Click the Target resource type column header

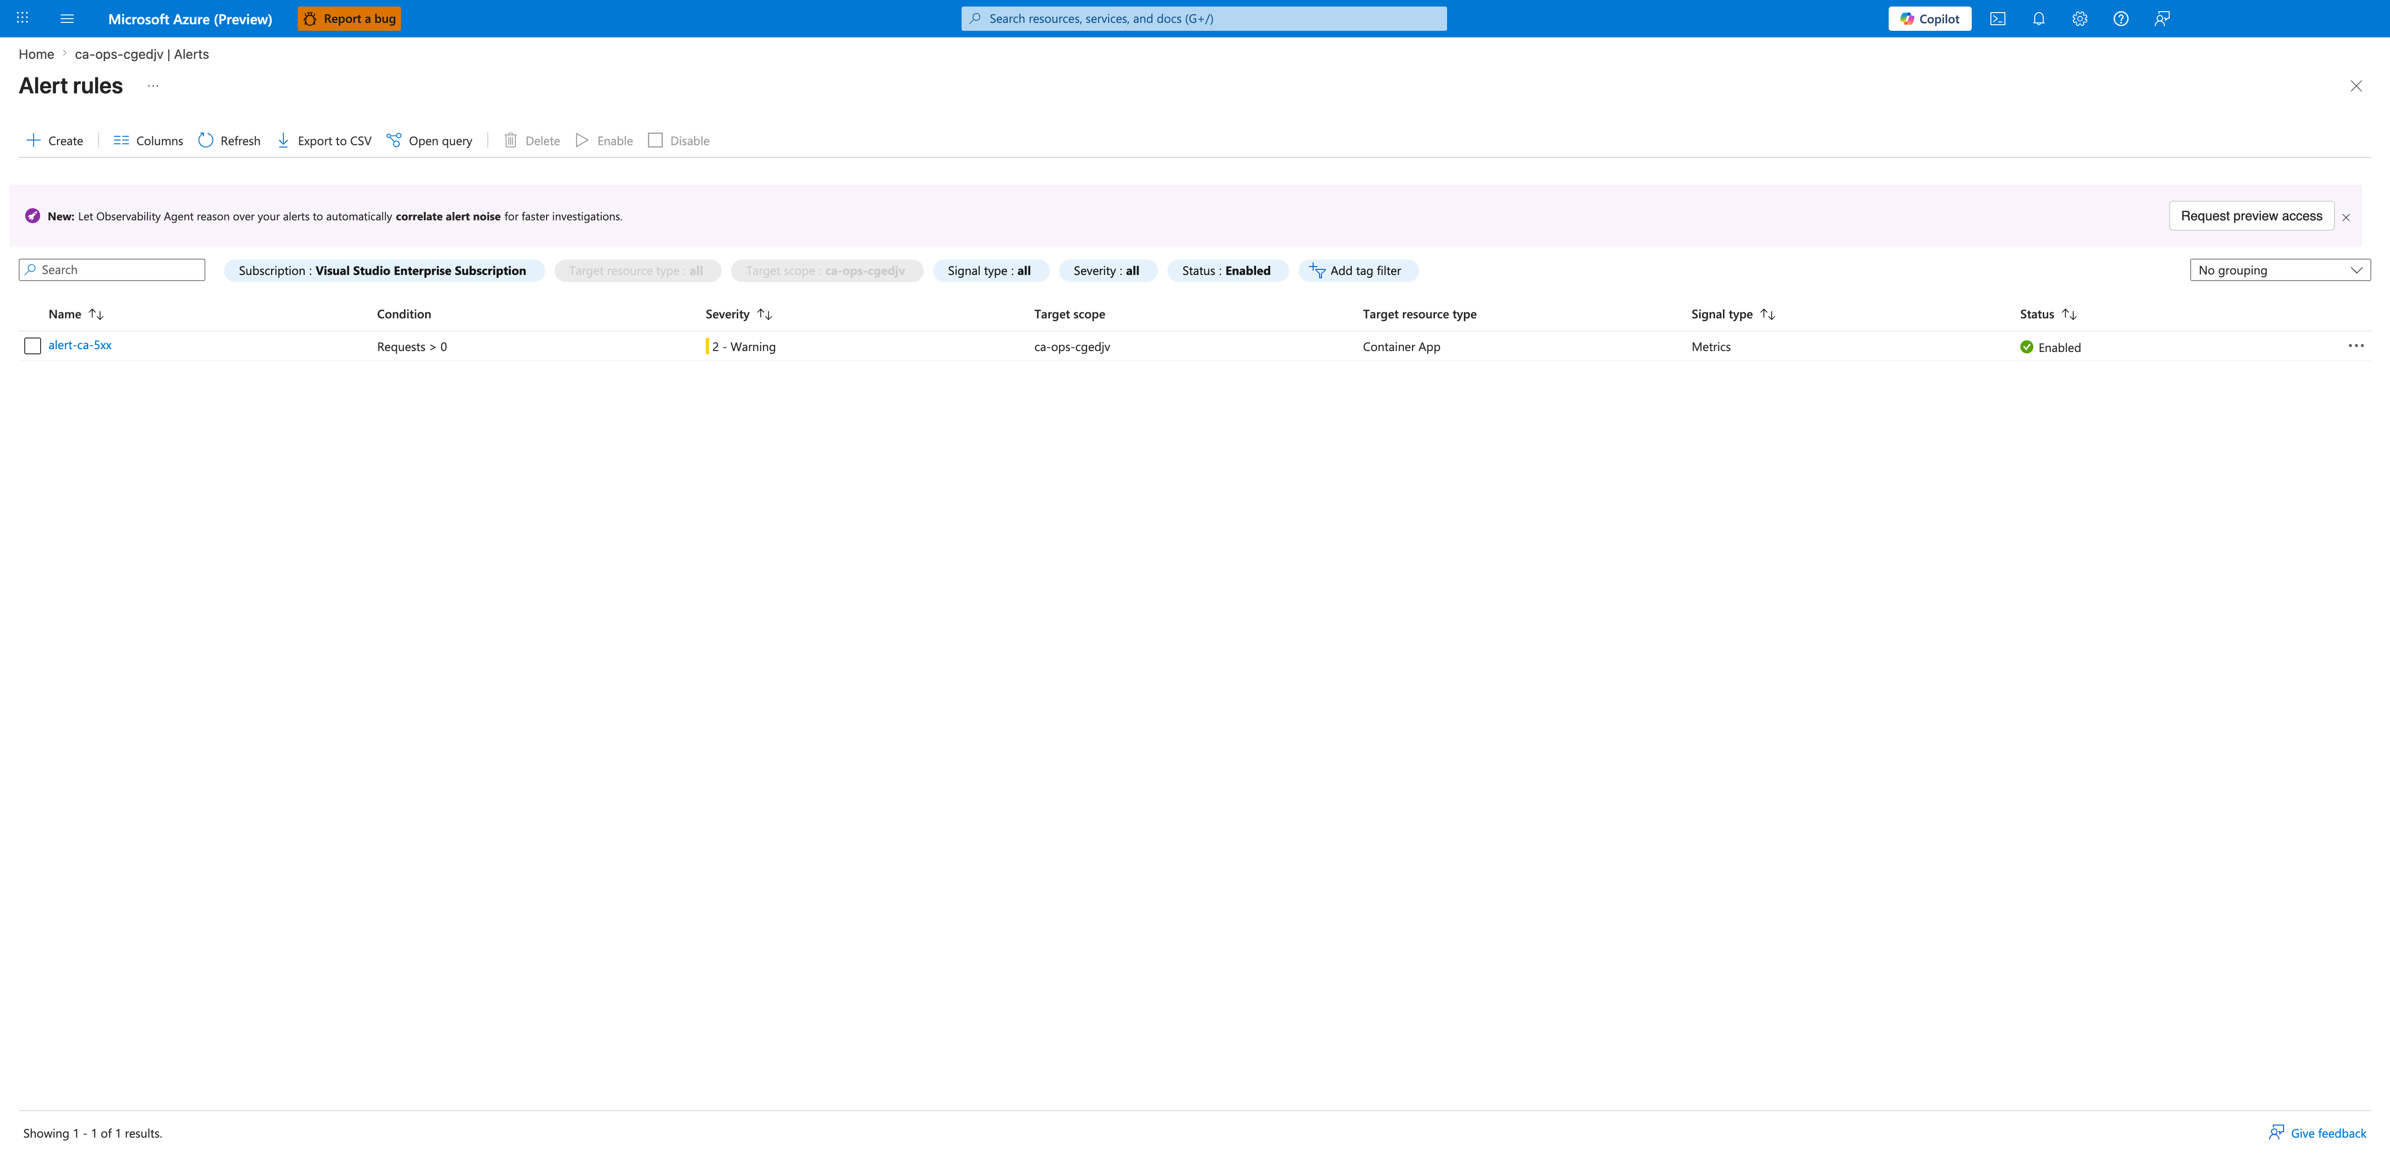1420,315
